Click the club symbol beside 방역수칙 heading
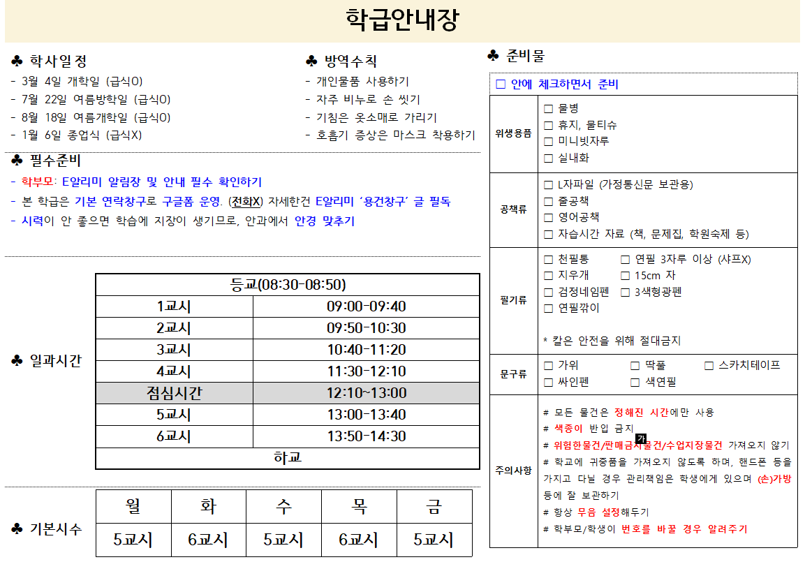 312,61
